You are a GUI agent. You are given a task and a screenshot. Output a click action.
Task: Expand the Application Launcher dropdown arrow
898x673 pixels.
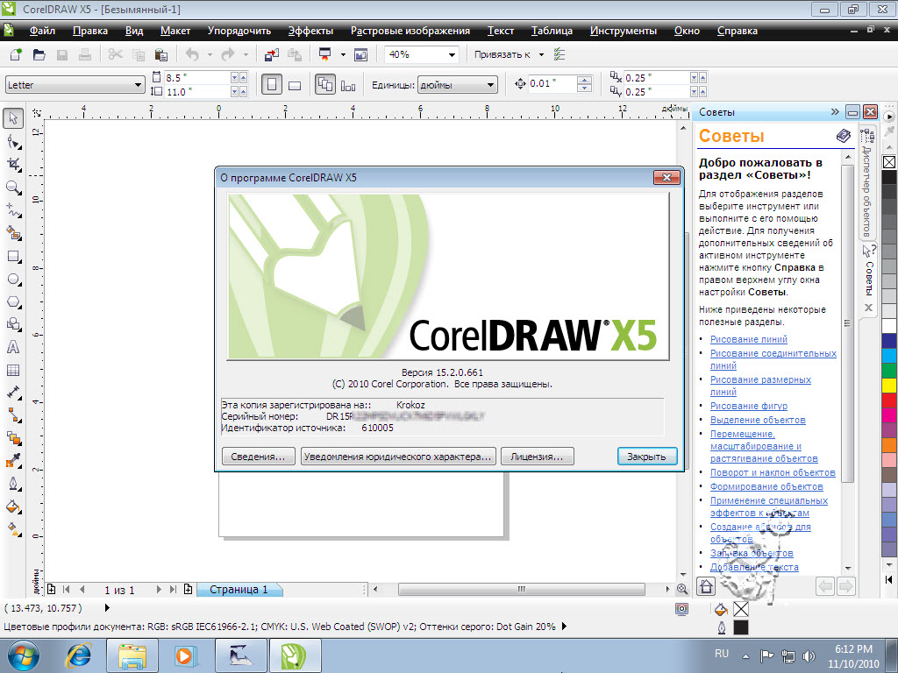tap(343, 55)
